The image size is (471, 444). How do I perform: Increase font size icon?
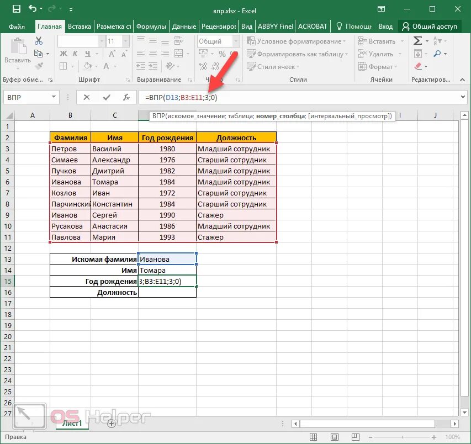(x=112, y=54)
